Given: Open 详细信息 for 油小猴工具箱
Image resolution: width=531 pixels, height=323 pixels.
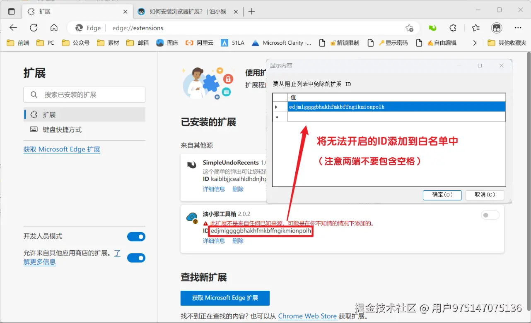Looking at the screenshot, I should coord(214,241).
